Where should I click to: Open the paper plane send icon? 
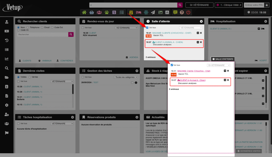coord(153,12)
